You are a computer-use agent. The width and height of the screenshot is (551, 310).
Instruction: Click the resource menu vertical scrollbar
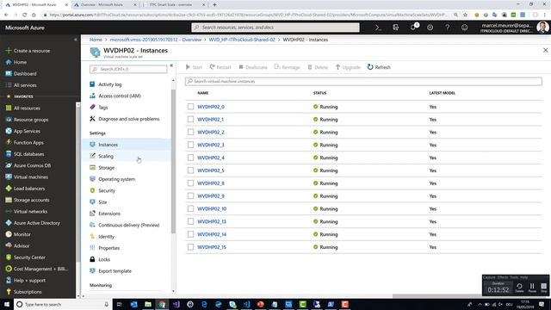pyautogui.click(x=173, y=162)
